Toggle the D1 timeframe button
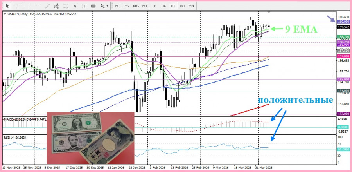This screenshot has height=172, width=352. [173, 6]
